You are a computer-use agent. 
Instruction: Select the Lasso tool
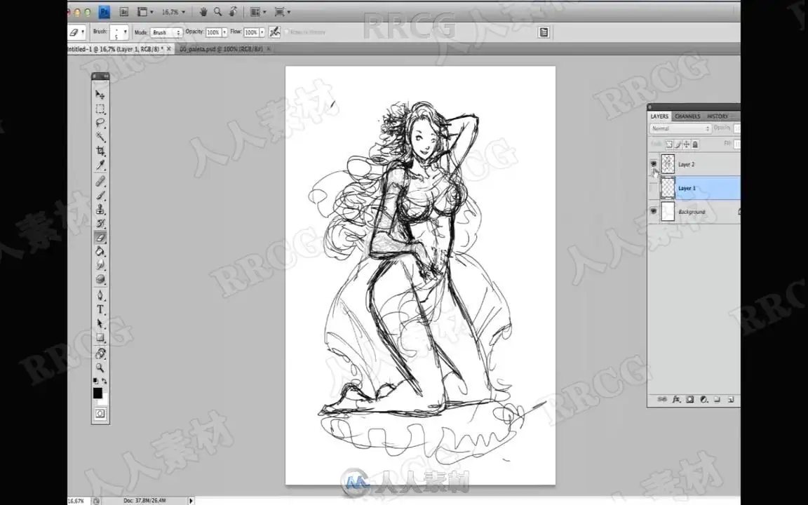pos(100,123)
